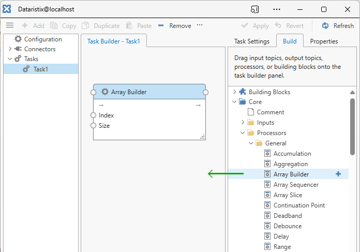
Task: Click the Build panel vertical scrollbar thumb
Action: (352, 127)
